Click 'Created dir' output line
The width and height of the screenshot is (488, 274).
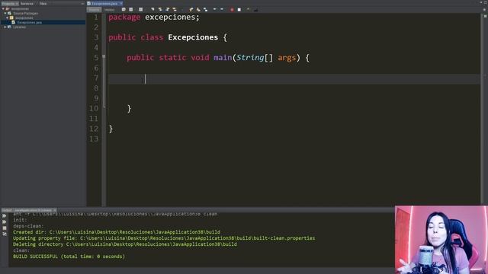point(117,232)
